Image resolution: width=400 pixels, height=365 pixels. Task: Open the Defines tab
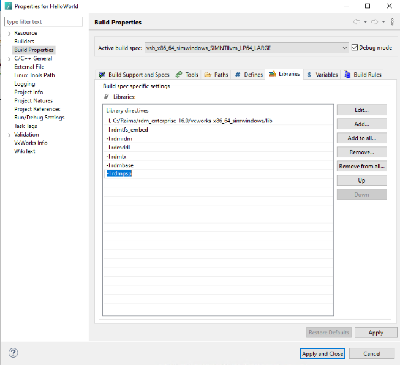click(249, 75)
